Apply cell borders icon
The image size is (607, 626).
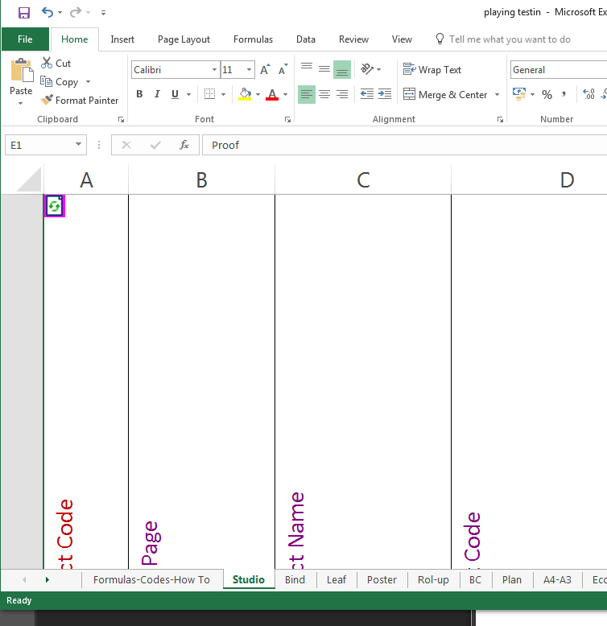click(209, 94)
